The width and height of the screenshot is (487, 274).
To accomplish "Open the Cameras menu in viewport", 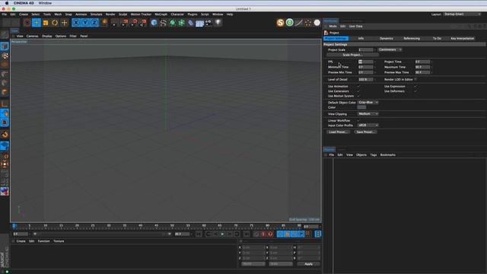I will (32, 36).
